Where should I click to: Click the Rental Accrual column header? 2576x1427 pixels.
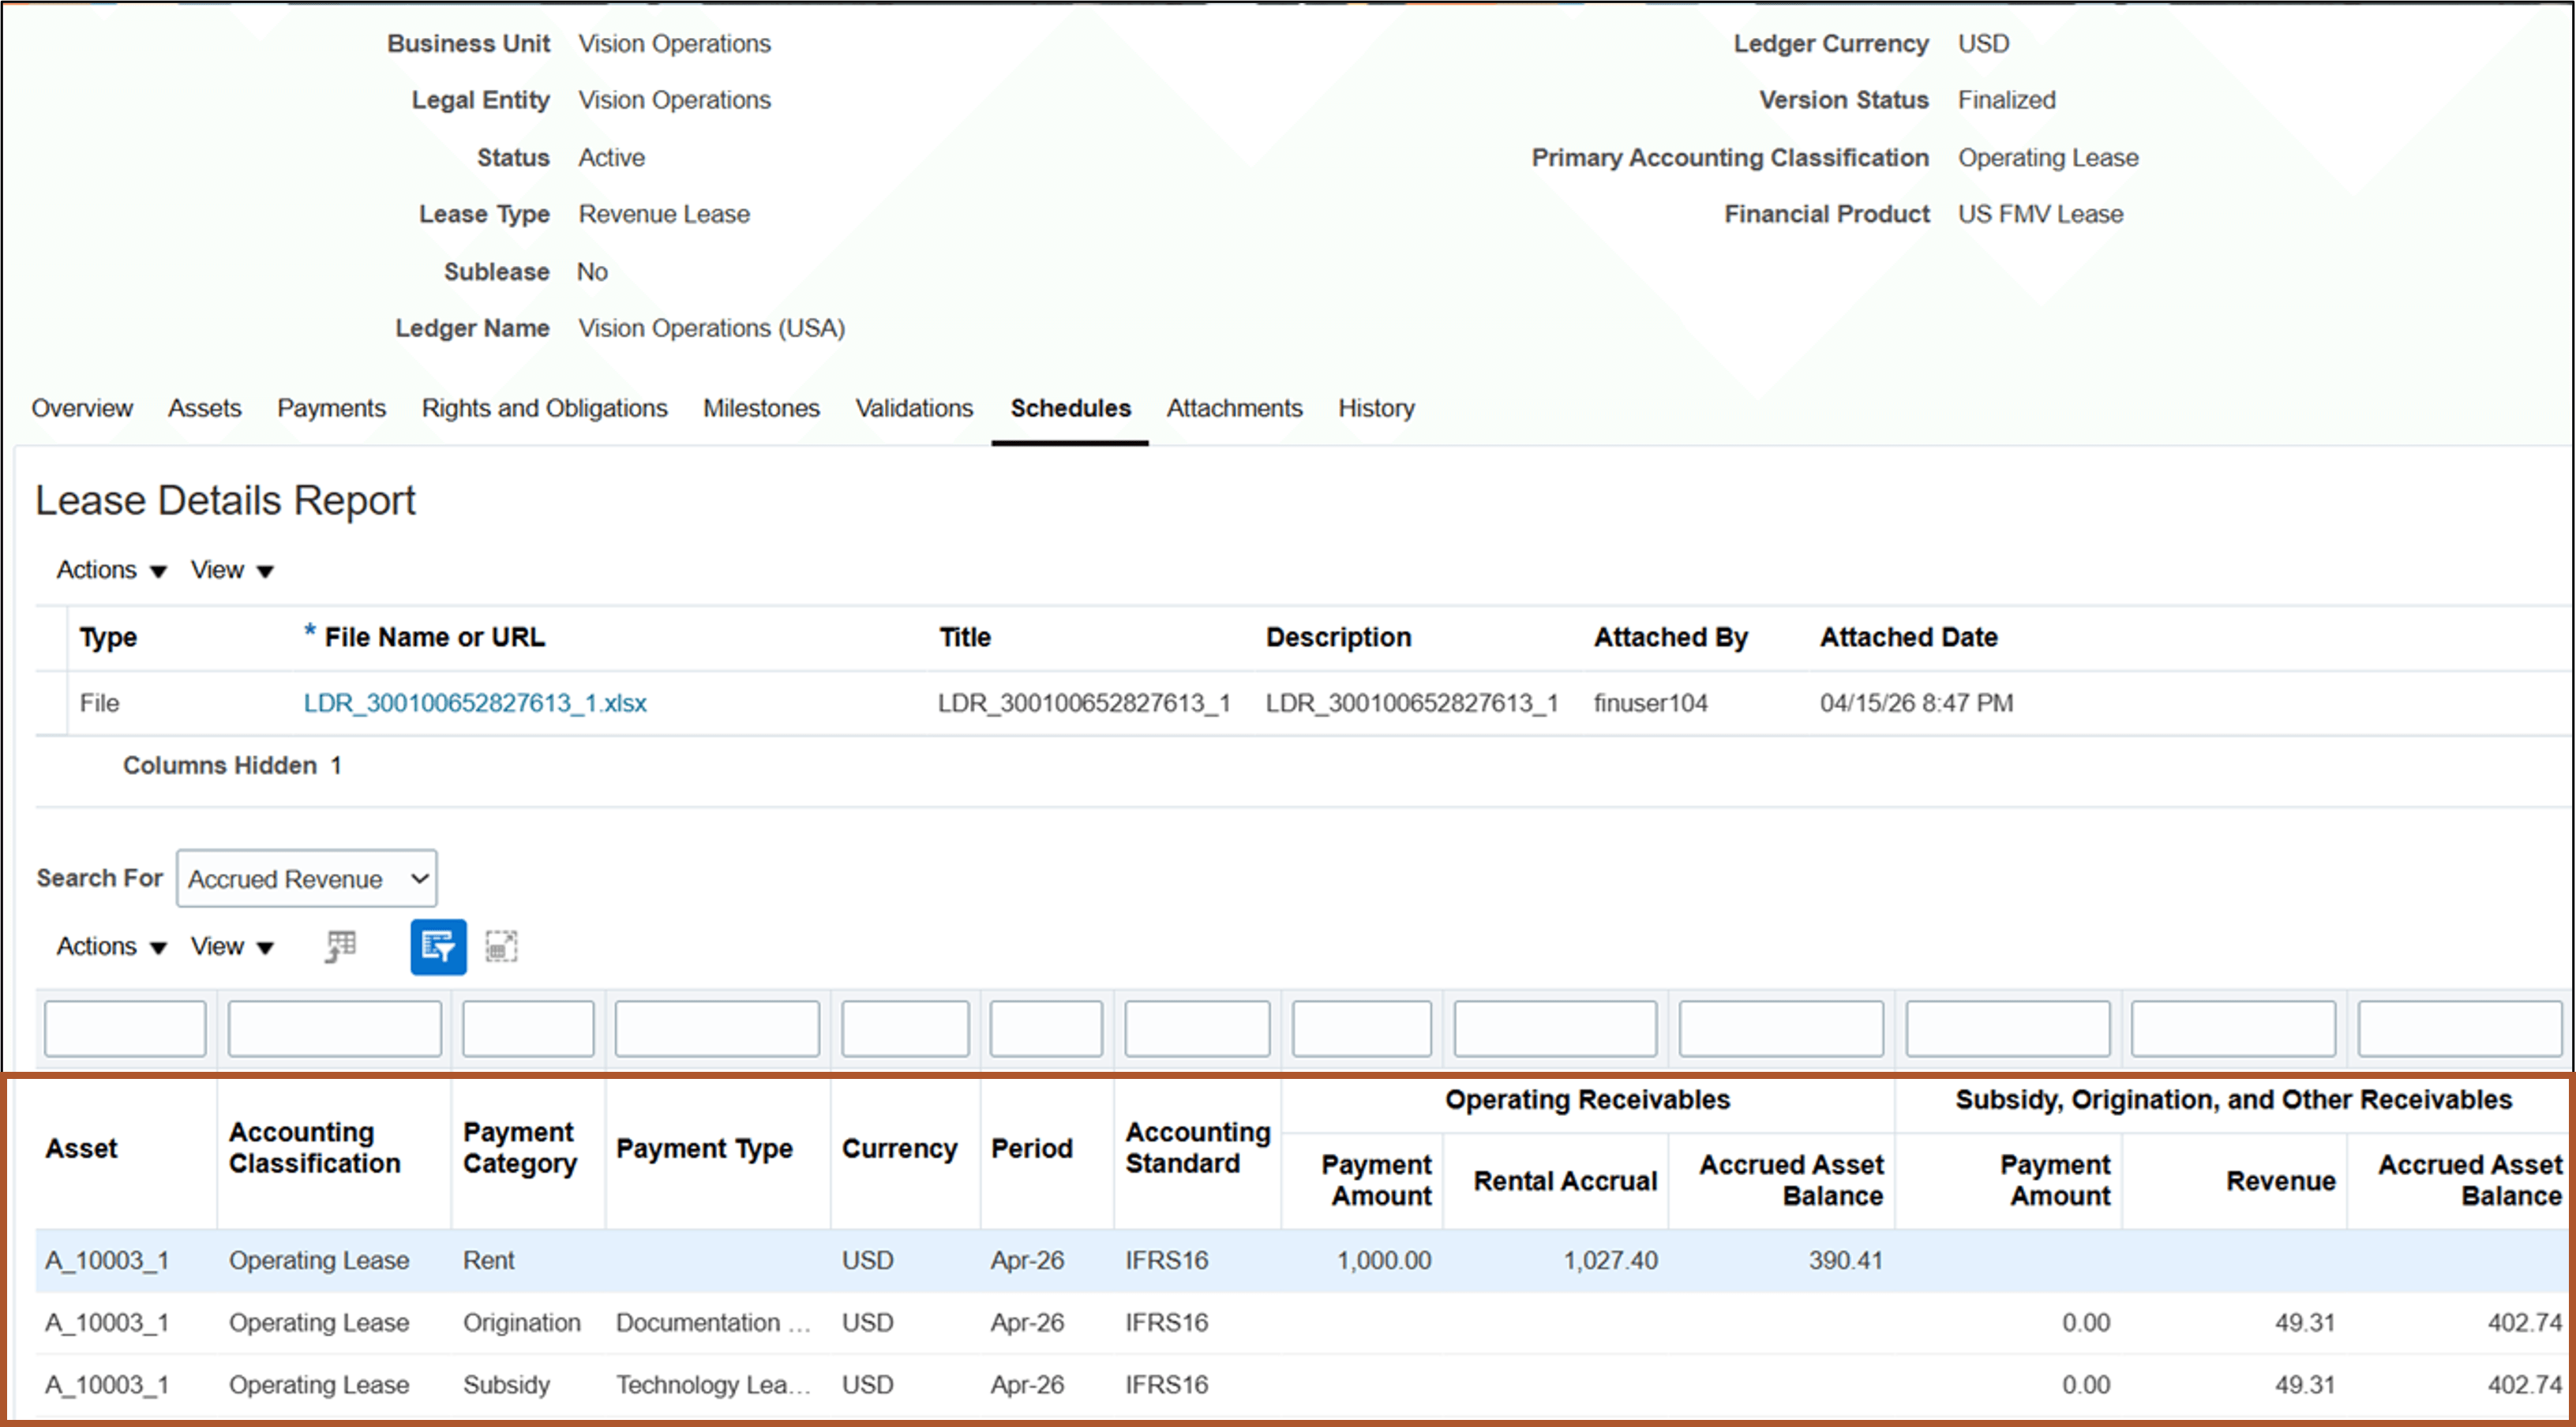[x=1565, y=1181]
